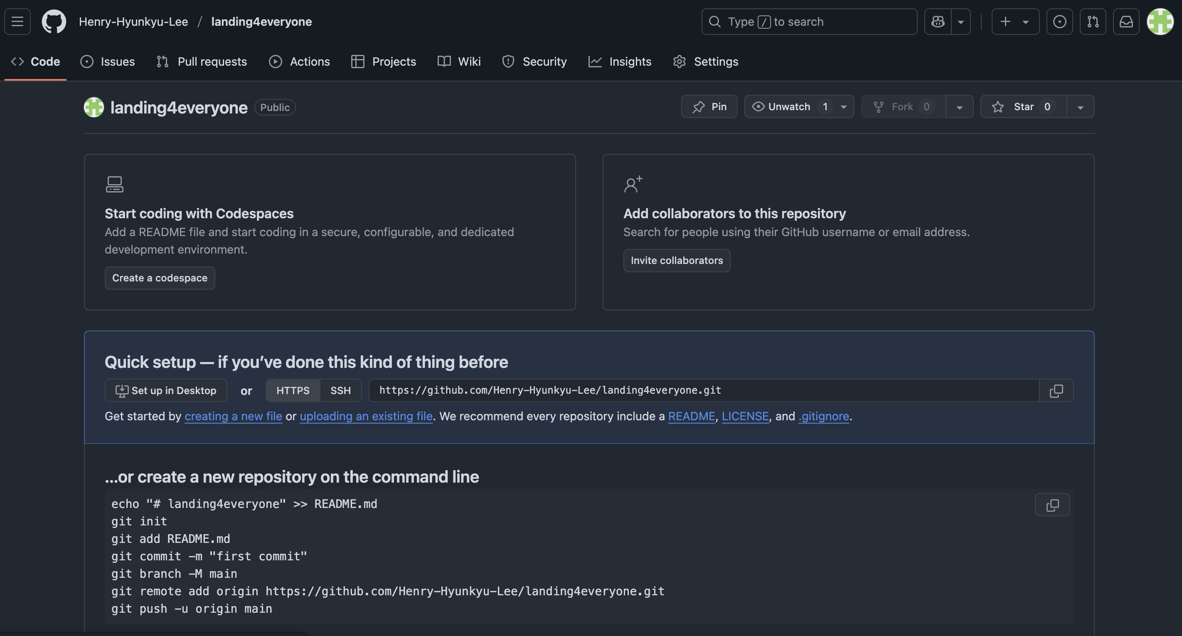Click the 'git push -u origin main' line
The width and height of the screenshot is (1182, 636).
click(x=192, y=609)
